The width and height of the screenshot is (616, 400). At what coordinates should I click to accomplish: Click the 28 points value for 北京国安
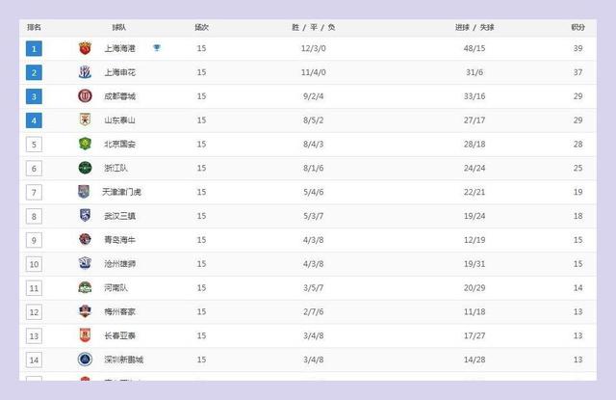pos(577,145)
